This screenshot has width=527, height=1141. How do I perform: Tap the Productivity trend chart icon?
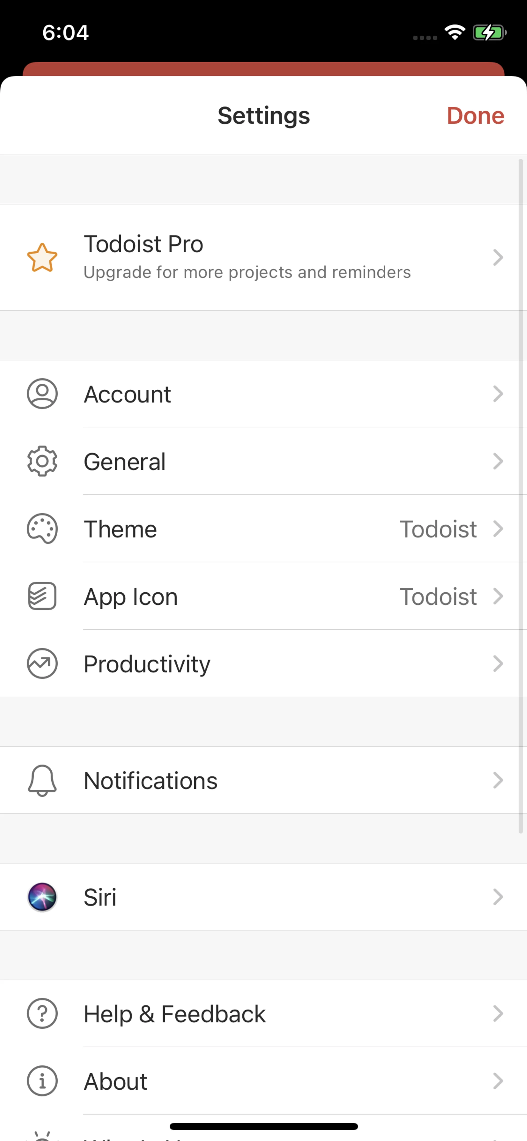(x=42, y=663)
